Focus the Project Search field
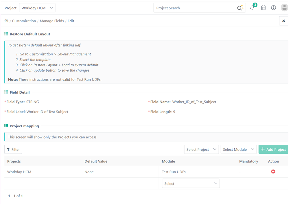289x205 pixels. pyautogui.click(x=195, y=8)
